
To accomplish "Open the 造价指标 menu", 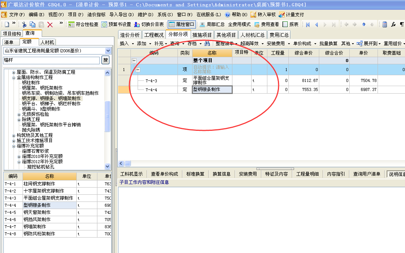I will [x=96, y=14].
